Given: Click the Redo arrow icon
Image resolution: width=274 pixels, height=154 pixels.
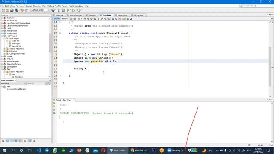Looking at the screenshot, I should (26, 10).
